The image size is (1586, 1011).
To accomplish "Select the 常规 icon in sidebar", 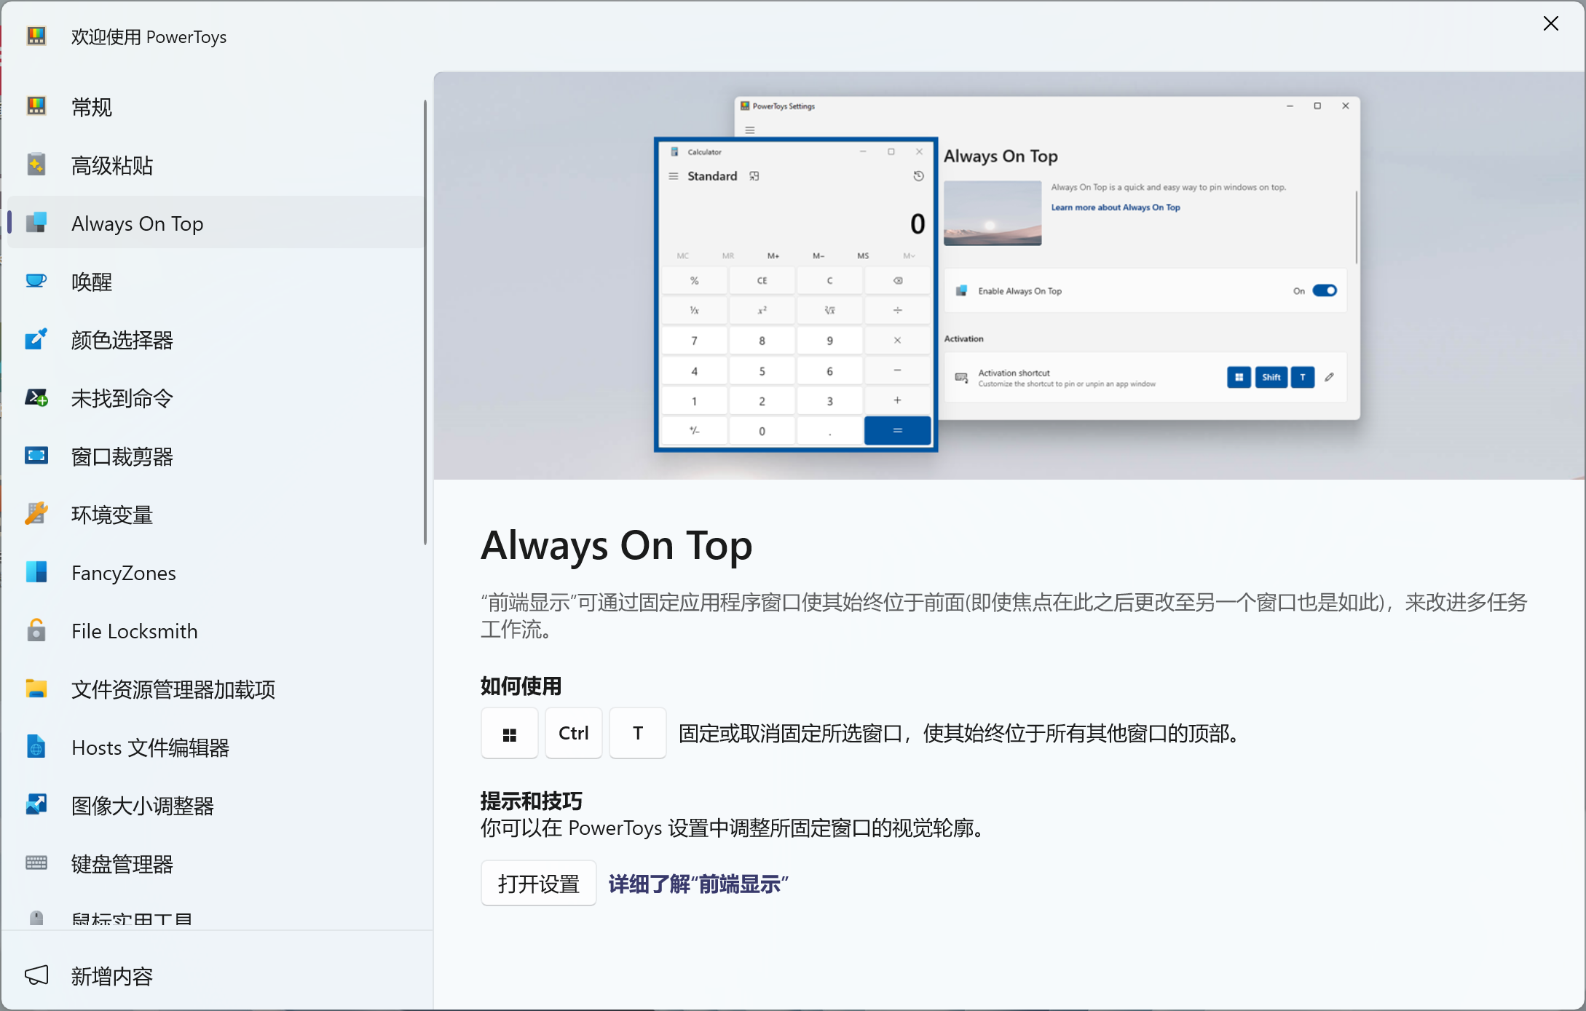I will click(x=36, y=106).
